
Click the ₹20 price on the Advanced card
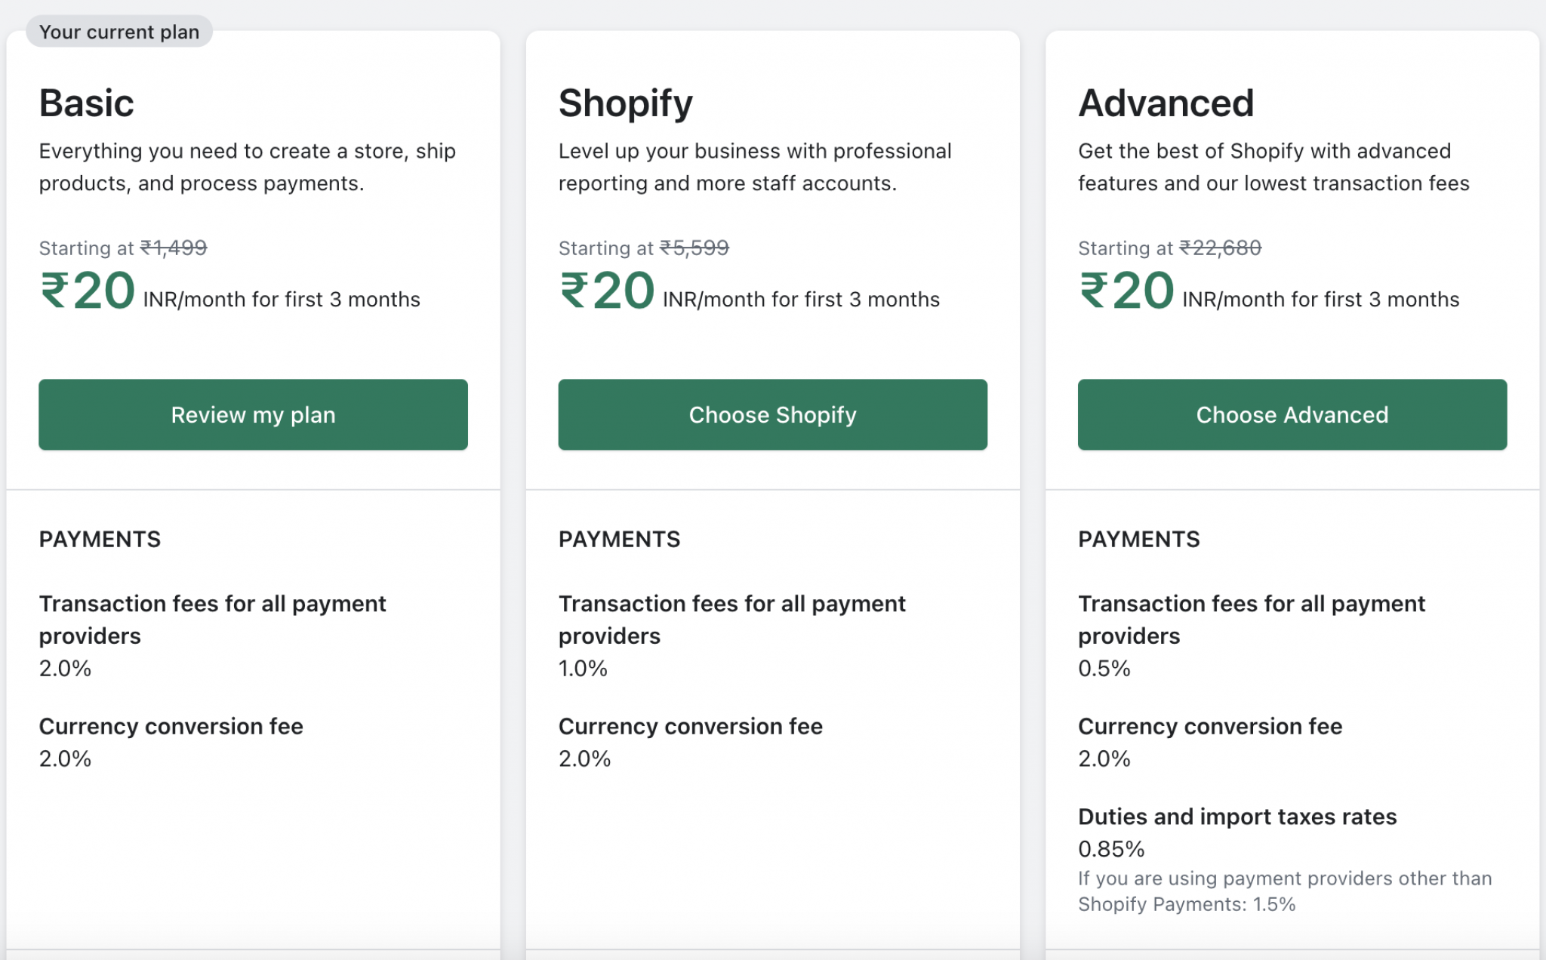1126,291
